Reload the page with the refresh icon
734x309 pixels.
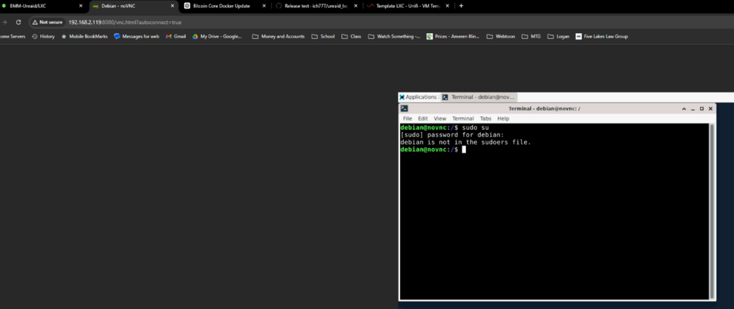pos(18,22)
